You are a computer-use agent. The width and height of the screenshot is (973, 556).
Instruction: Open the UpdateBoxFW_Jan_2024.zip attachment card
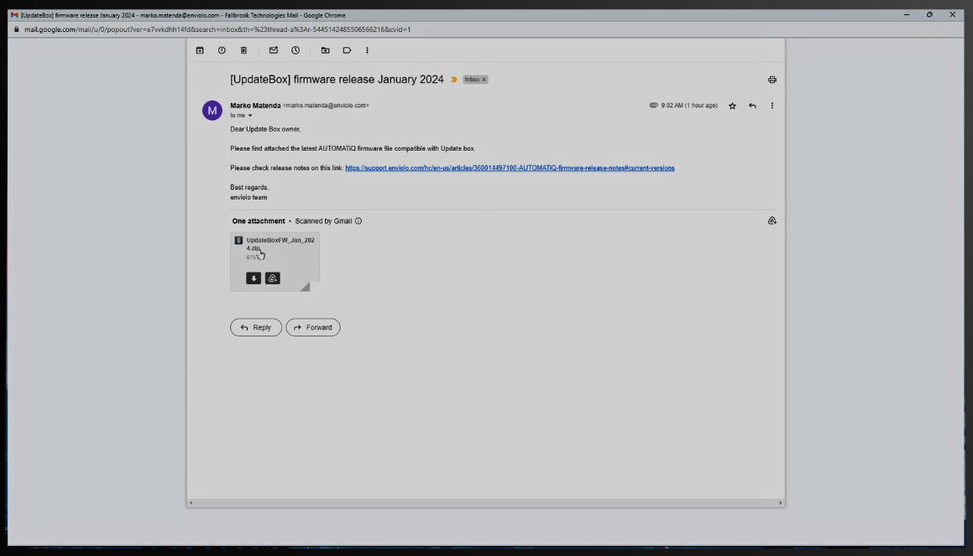[x=275, y=262]
